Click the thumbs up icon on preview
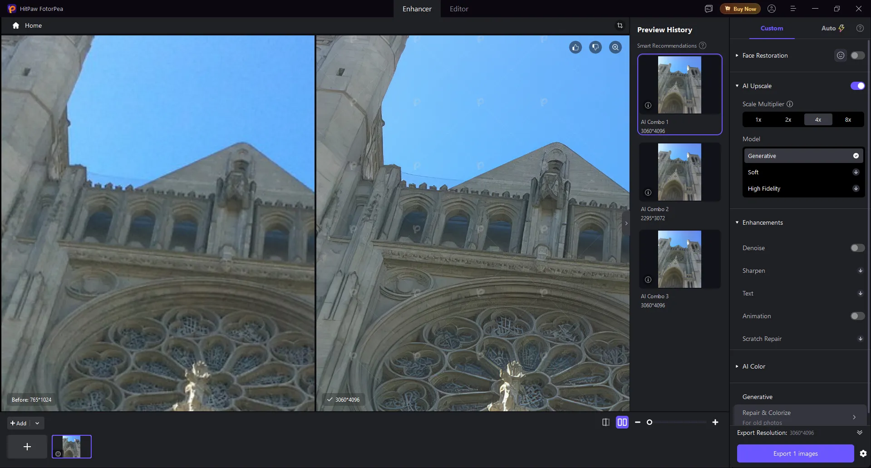The width and height of the screenshot is (871, 468). click(x=576, y=47)
